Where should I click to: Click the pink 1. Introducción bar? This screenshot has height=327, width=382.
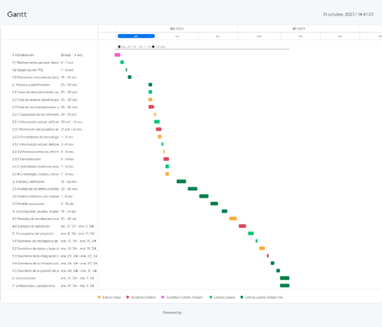point(117,55)
